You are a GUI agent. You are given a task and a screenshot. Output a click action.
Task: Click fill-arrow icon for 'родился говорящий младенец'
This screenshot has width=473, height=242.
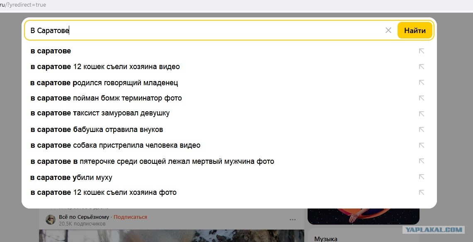(x=422, y=82)
